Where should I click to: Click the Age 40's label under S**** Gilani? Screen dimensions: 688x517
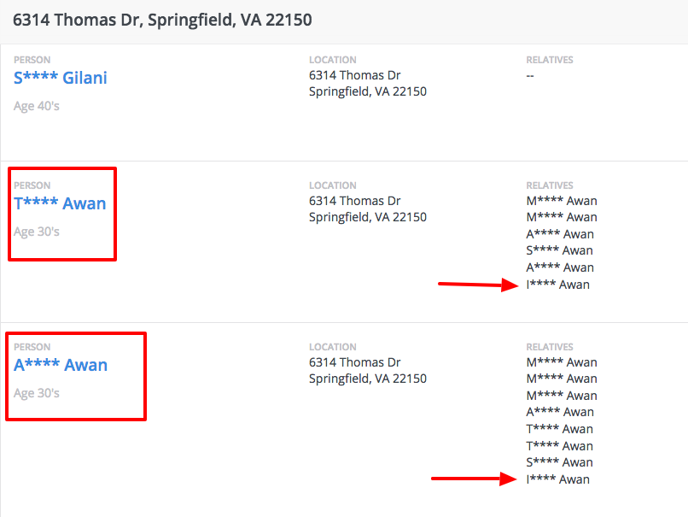(36, 106)
